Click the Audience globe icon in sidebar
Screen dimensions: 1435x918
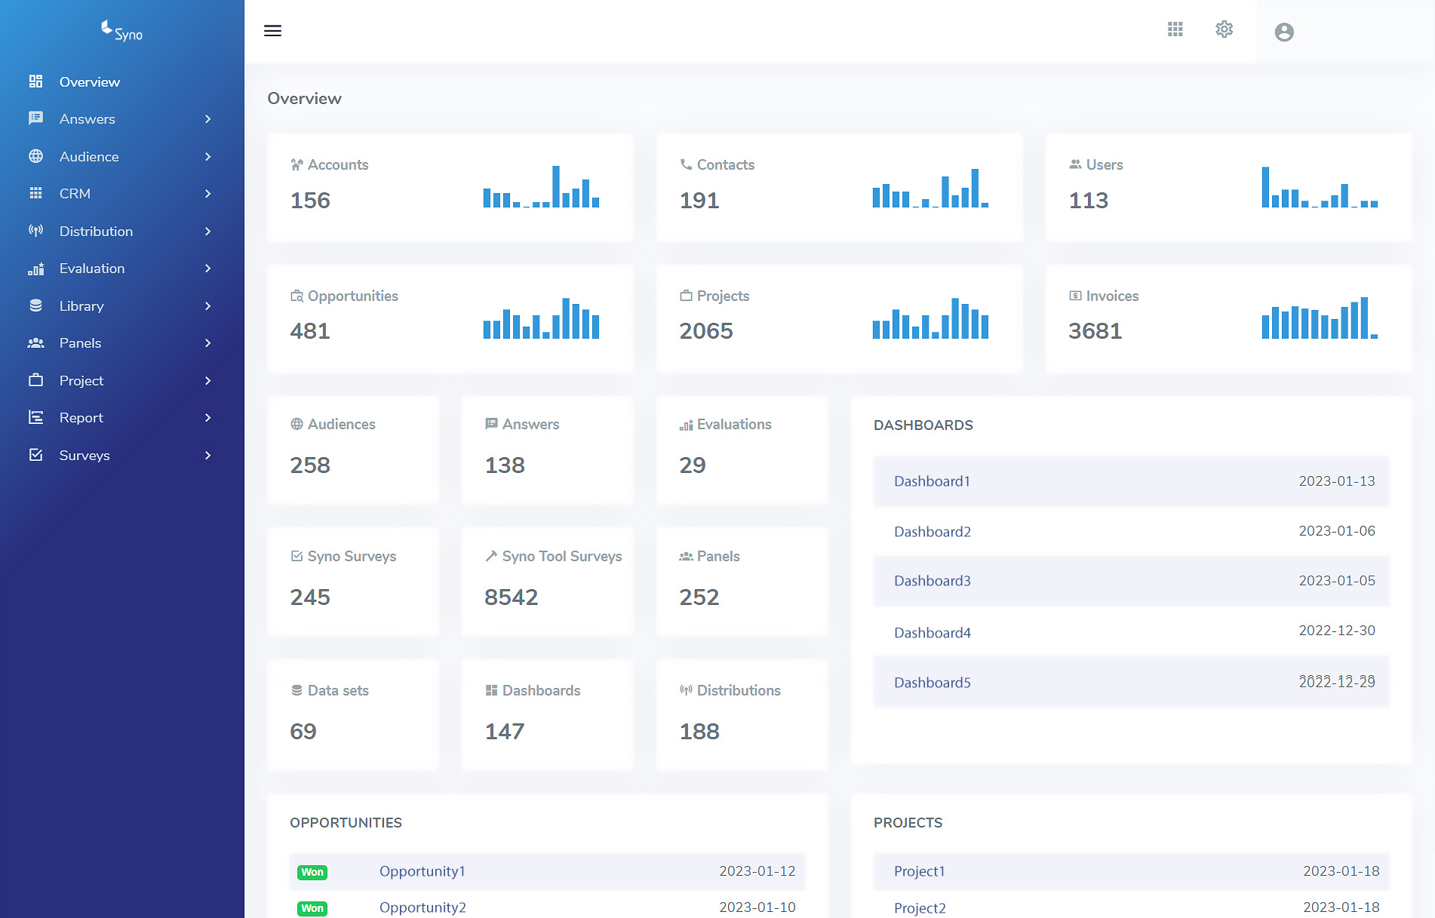pyautogui.click(x=35, y=156)
